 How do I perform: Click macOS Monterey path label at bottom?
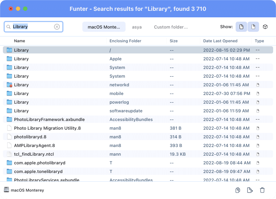click(x=27, y=190)
